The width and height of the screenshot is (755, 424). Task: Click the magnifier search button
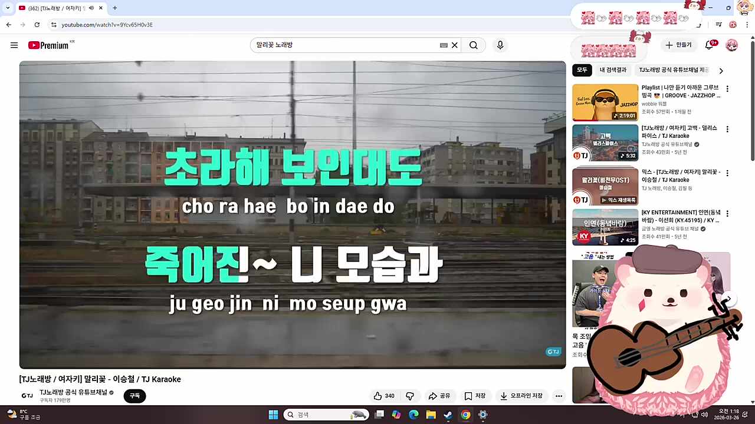[x=474, y=45]
